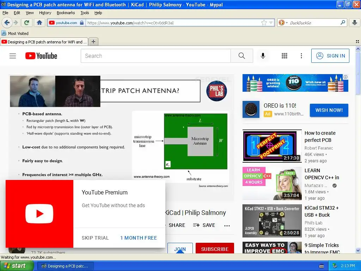Open Perfect Footprint video thumbnail

[x=272, y=146]
